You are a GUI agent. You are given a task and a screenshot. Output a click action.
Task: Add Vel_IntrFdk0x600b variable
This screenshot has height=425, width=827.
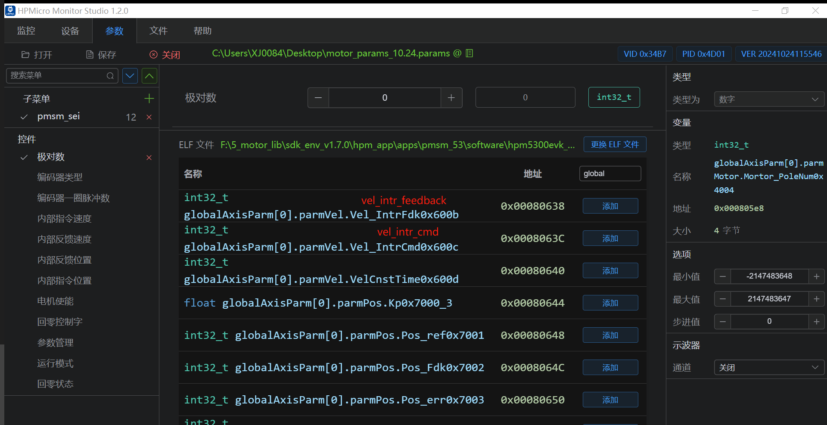pyautogui.click(x=610, y=206)
